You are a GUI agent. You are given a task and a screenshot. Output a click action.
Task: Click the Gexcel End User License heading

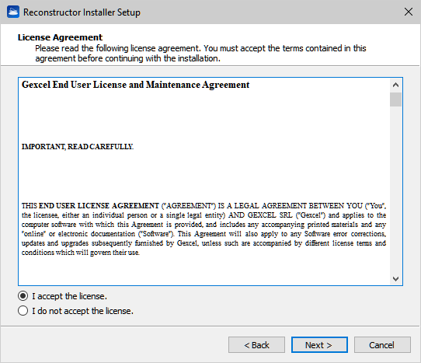[136, 85]
